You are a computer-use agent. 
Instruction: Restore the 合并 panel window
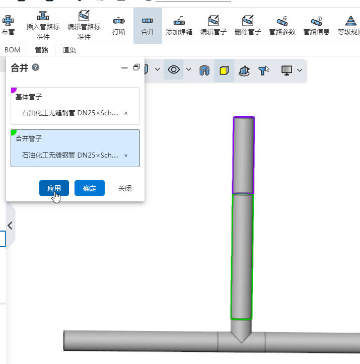(x=136, y=67)
